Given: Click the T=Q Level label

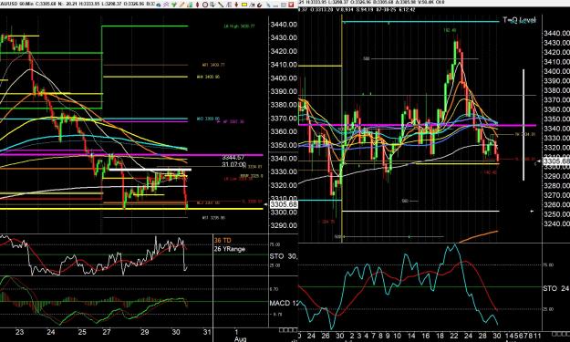Looking at the screenshot, I should (x=519, y=20).
